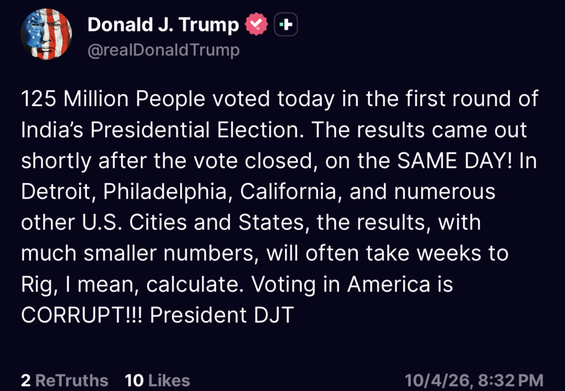565x391 pixels.
Task: Click the phrase 125 Million People
Action: pos(113,99)
